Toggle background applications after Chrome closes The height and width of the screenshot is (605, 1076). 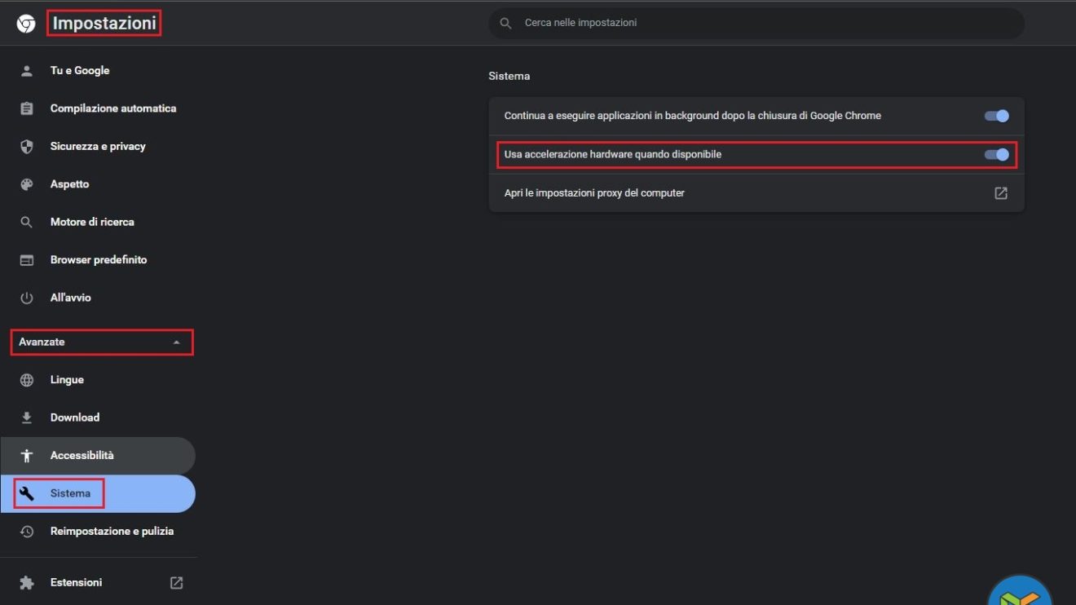click(x=996, y=116)
